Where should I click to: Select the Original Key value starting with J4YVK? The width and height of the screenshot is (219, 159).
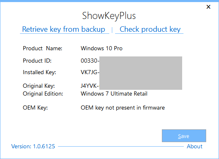tap(90, 86)
